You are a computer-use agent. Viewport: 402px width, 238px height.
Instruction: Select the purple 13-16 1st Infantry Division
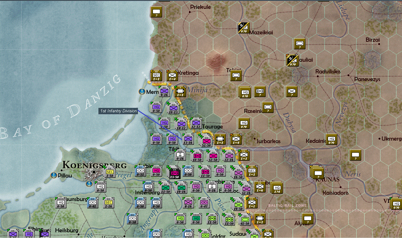[x=188, y=139]
